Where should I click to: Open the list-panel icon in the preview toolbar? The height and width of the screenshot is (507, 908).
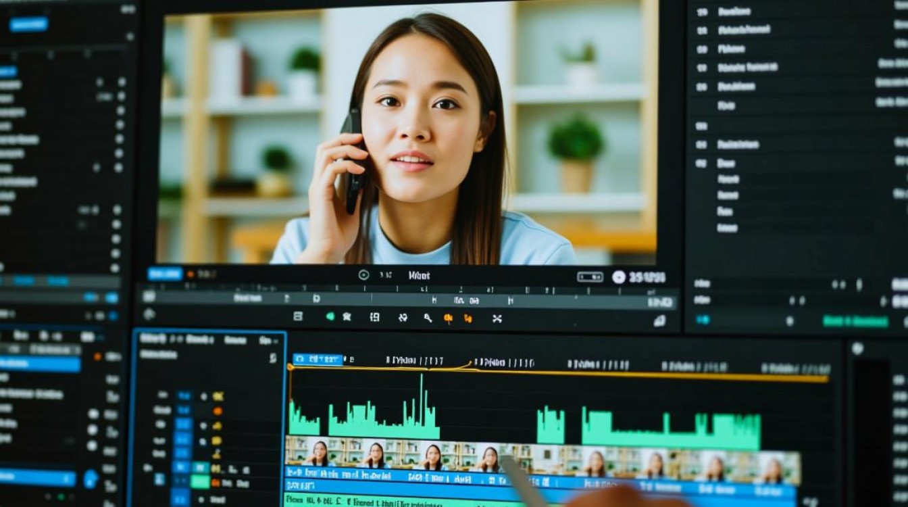pyautogui.click(x=298, y=316)
